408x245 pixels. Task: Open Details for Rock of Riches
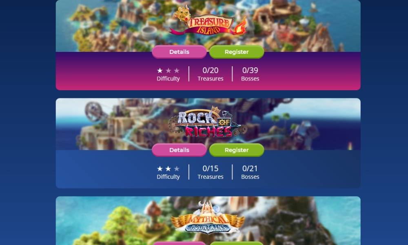tap(179, 150)
